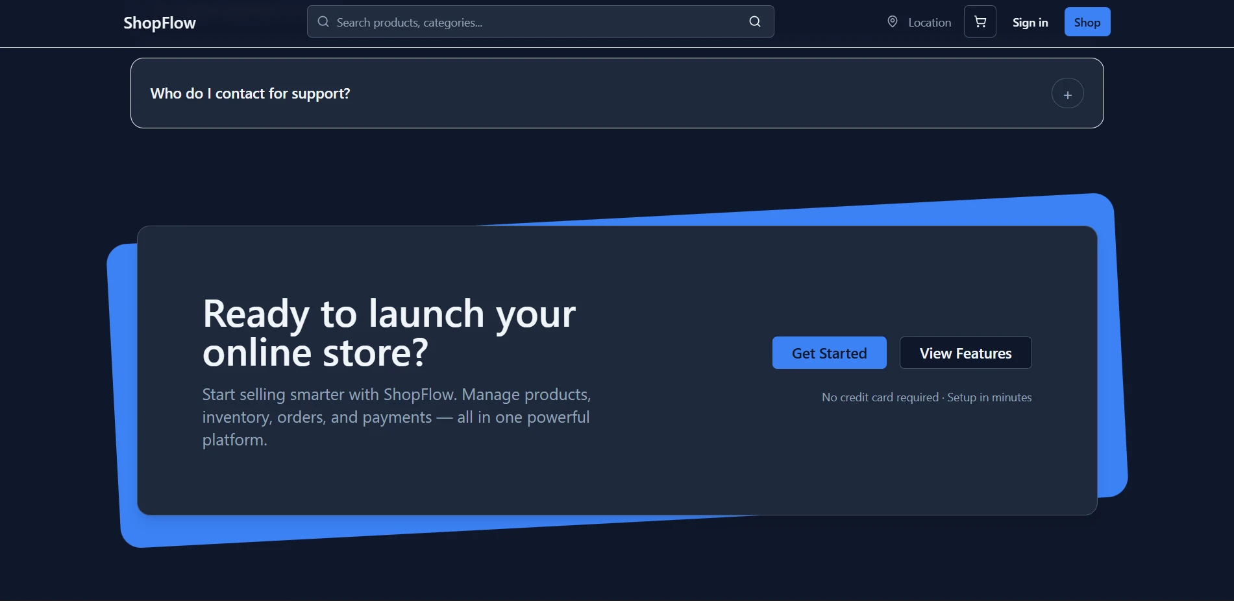Image resolution: width=1234 pixels, height=601 pixels.
Task: Click 'No credit card required · Setup in minutes' text
Action: click(926, 397)
